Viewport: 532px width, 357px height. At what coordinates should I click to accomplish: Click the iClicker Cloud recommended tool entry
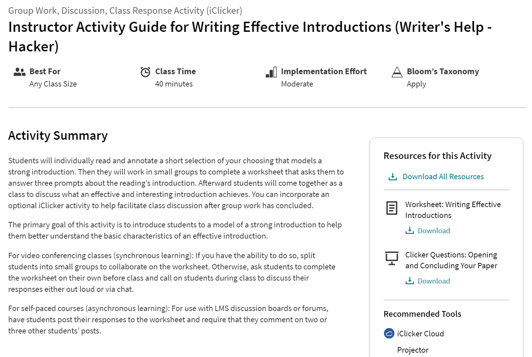coord(420,333)
